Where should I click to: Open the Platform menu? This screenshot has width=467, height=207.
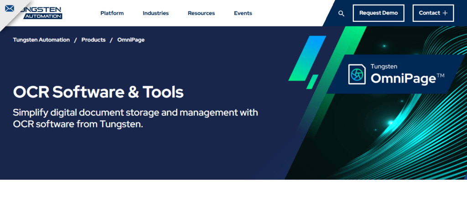point(112,13)
